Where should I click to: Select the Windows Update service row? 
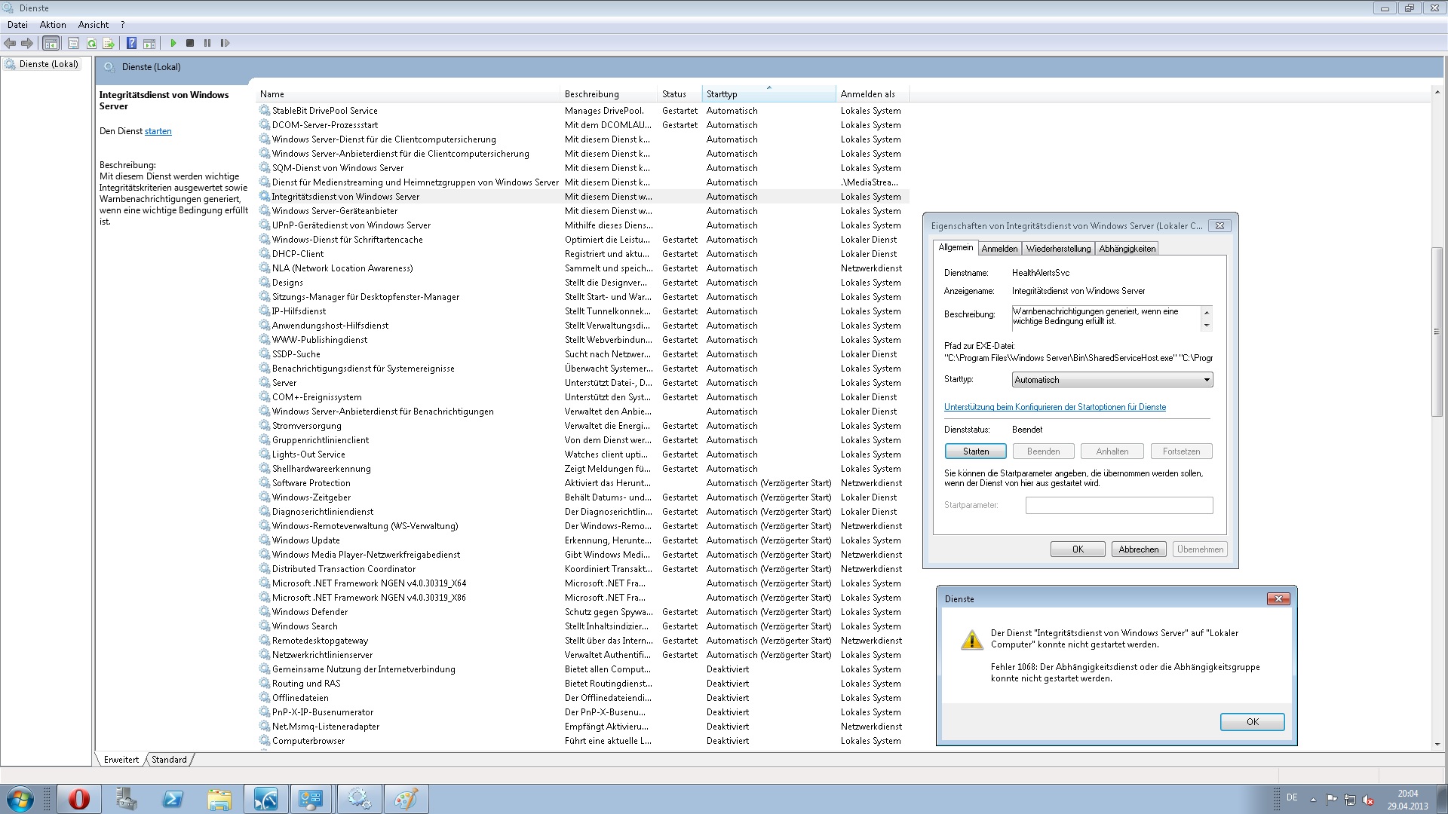coord(582,540)
